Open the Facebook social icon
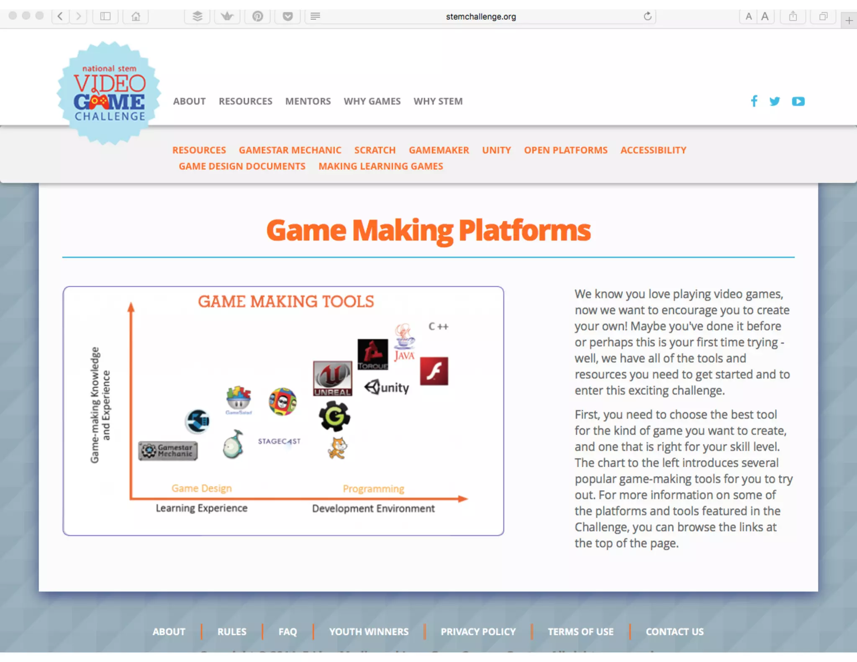The width and height of the screenshot is (857, 662). [x=754, y=101]
